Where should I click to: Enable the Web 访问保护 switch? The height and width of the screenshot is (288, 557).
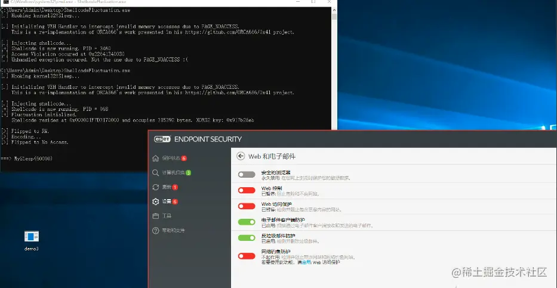pyautogui.click(x=247, y=206)
